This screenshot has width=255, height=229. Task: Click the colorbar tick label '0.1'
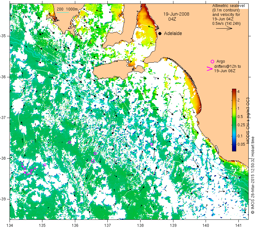(240, 136)
